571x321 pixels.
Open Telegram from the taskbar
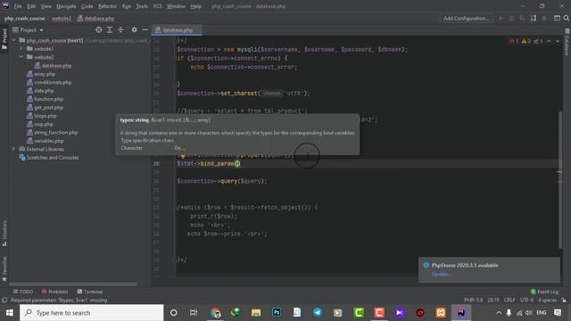(318, 313)
